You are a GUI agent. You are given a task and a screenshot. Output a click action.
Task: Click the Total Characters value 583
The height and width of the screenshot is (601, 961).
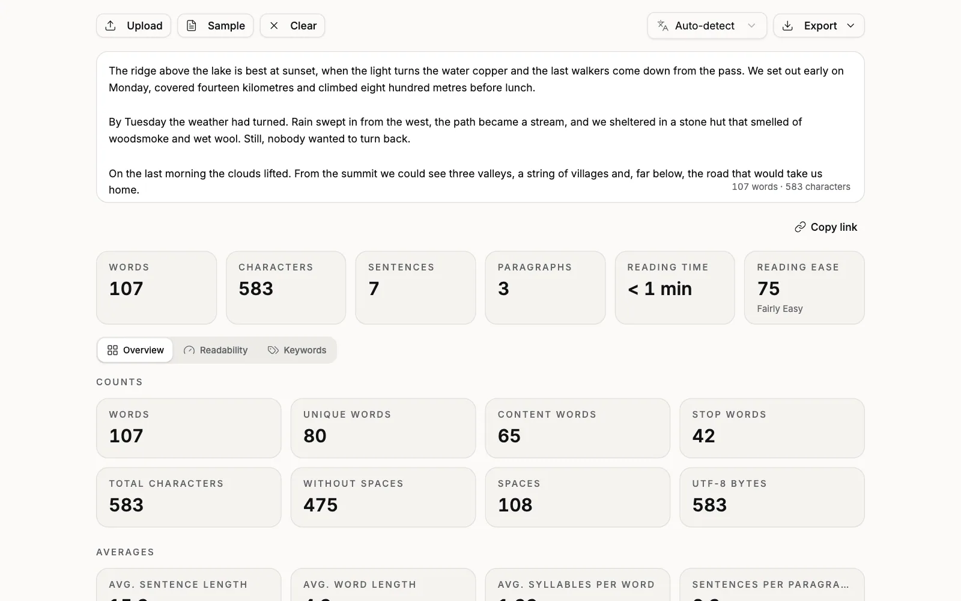(x=126, y=505)
